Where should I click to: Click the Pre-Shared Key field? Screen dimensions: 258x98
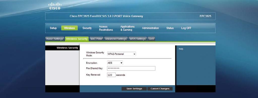coord(131,68)
